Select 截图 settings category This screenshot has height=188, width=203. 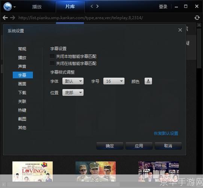click(x=22, y=119)
